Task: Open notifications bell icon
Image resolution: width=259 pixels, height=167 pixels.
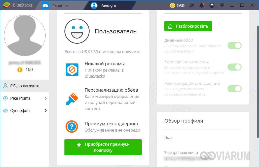Action: tap(202, 6)
